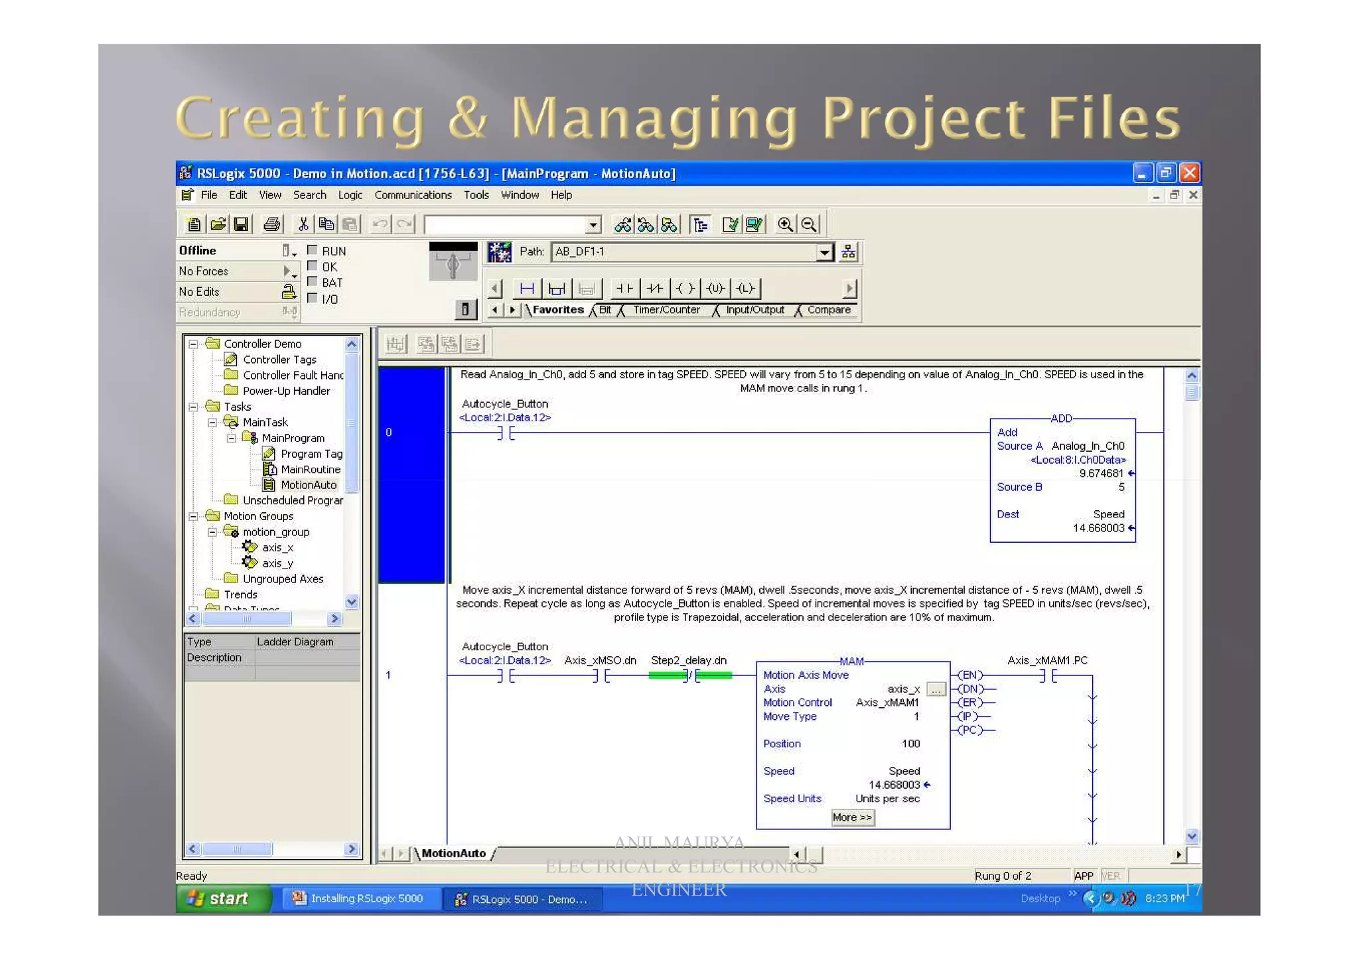Image resolution: width=1359 pixels, height=960 pixels.
Task: Open the Path AB_DF1-1 dropdown
Action: click(x=824, y=252)
